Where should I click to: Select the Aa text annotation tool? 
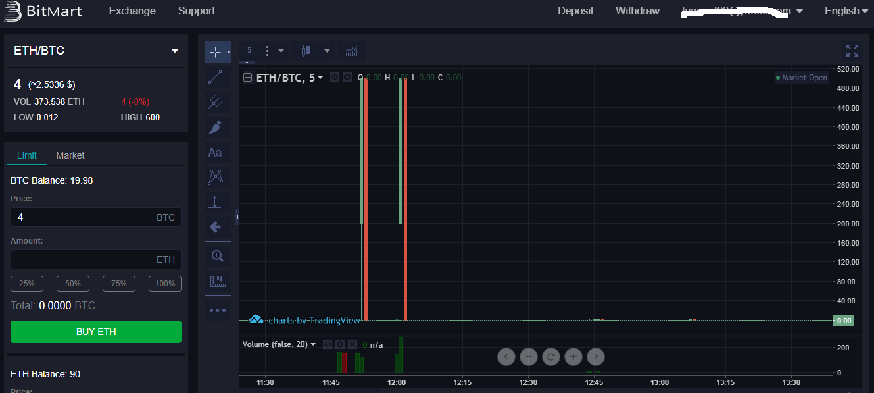[x=215, y=153]
